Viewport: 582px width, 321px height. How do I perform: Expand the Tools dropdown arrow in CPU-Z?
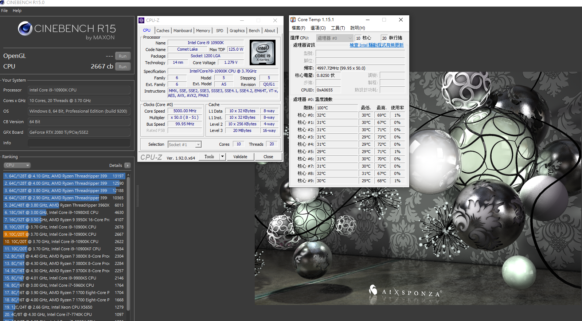pyautogui.click(x=222, y=157)
